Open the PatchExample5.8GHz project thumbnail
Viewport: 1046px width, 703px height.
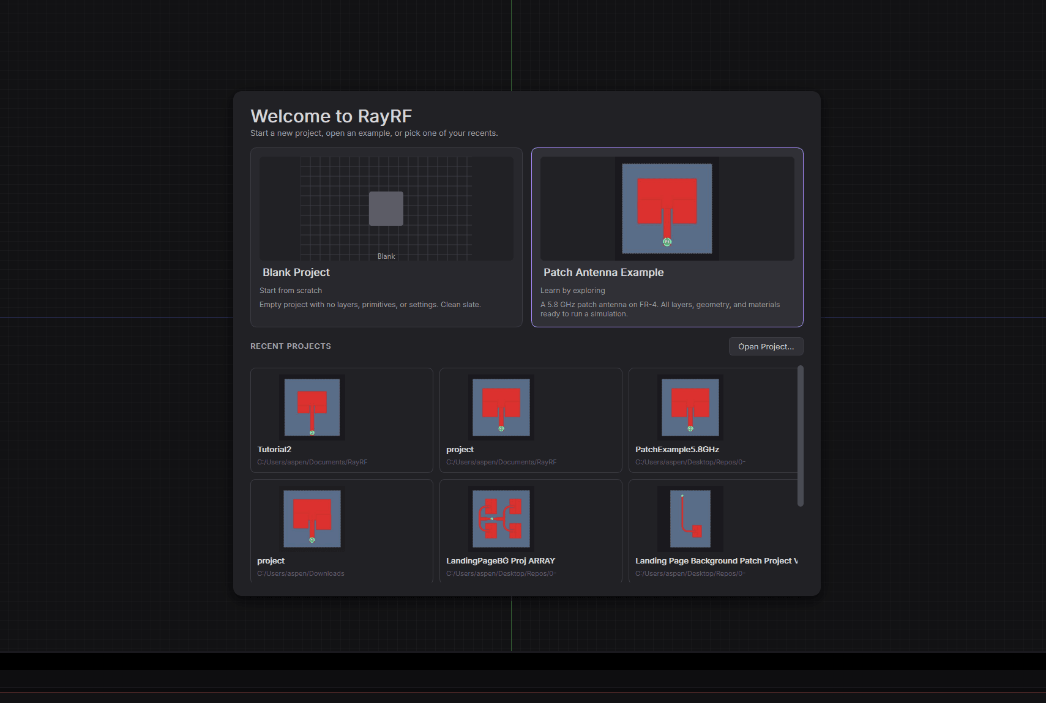click(690, 407)
